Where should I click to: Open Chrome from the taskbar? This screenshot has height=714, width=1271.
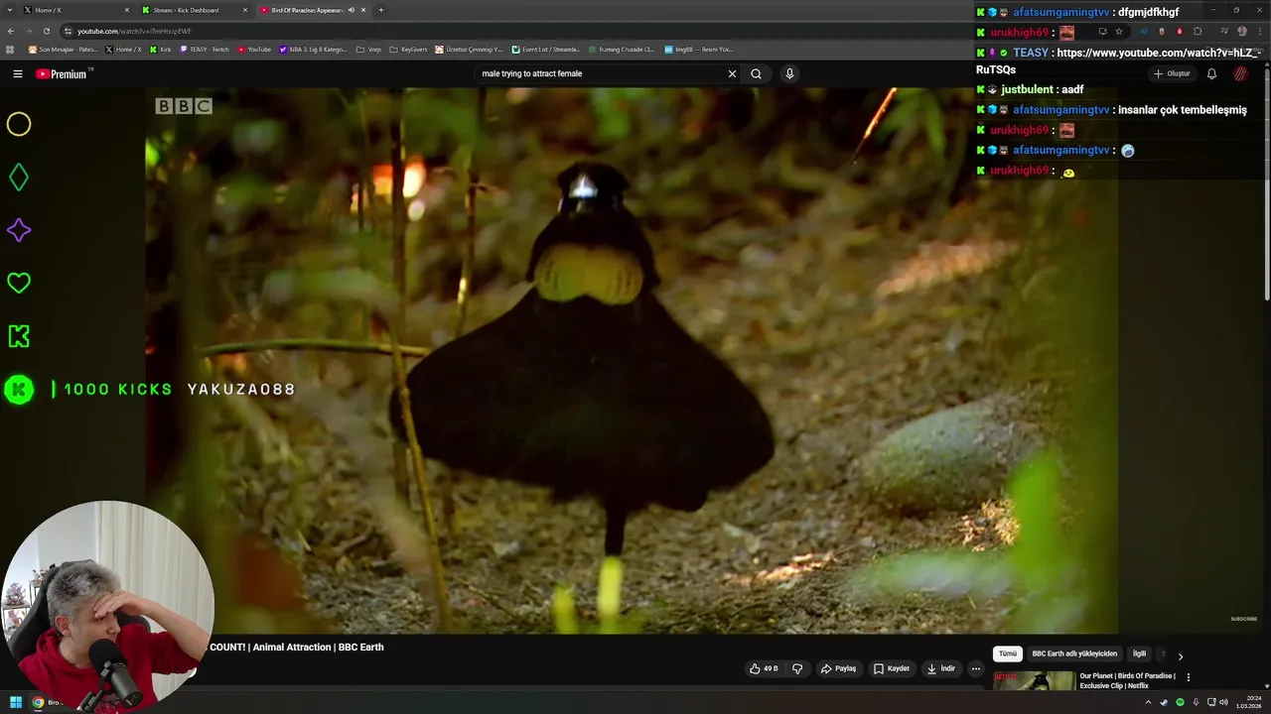[x=38, y=702]
